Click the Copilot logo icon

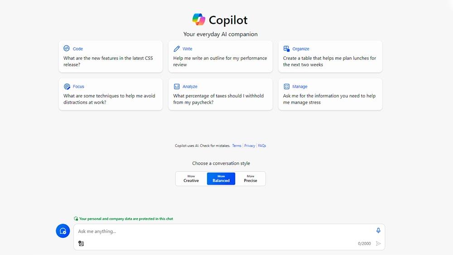(199, 20)
